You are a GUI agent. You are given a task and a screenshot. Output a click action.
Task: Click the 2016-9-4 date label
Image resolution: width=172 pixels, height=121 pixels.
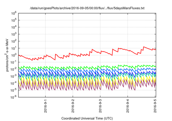coord(128,106)
